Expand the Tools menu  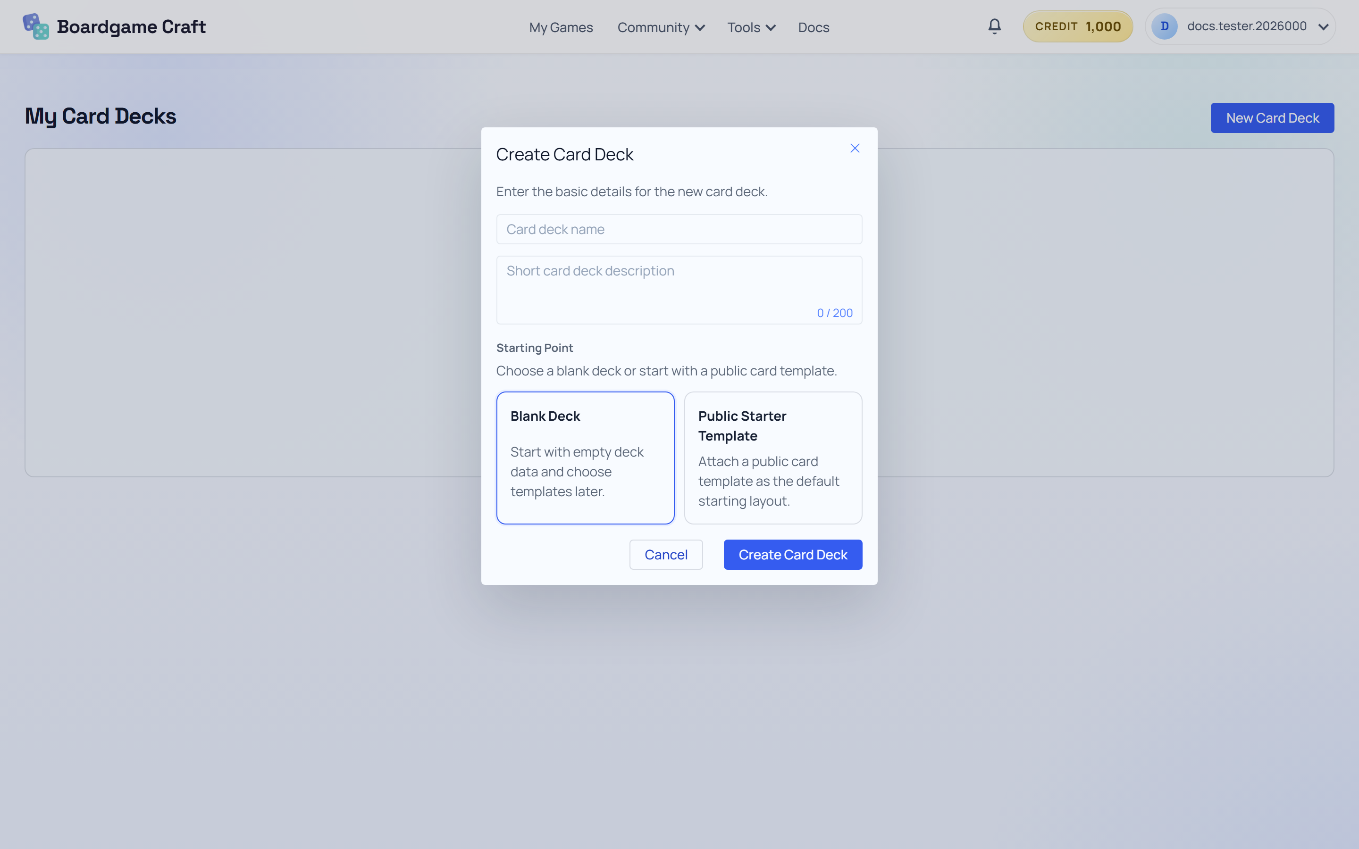point(751,27)
